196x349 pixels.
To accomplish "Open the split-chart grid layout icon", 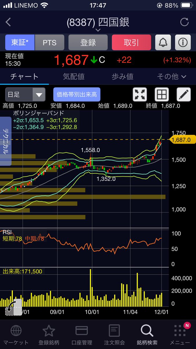I will (x=162, y=95).
